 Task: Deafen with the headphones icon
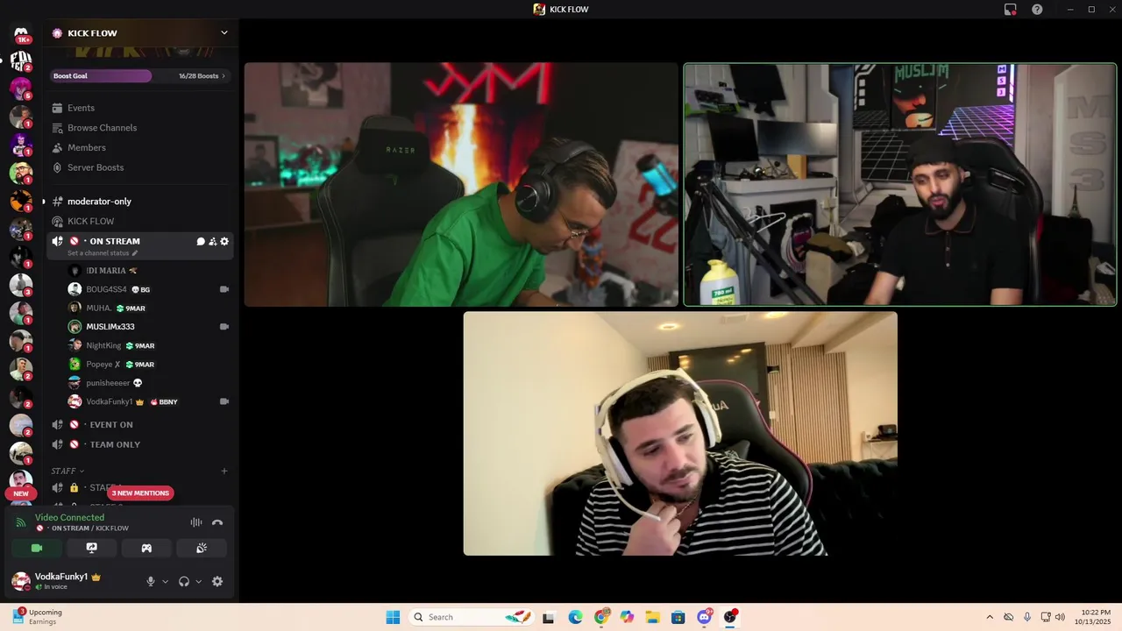pyautogui.click(x=184, y=581)
